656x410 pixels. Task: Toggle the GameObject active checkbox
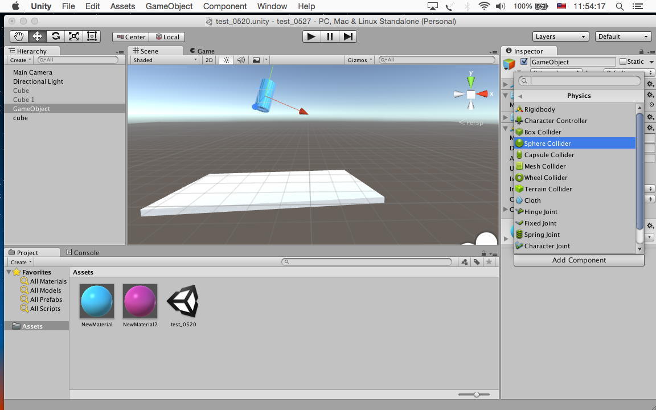pyautogui.click(x=524, y=61)
